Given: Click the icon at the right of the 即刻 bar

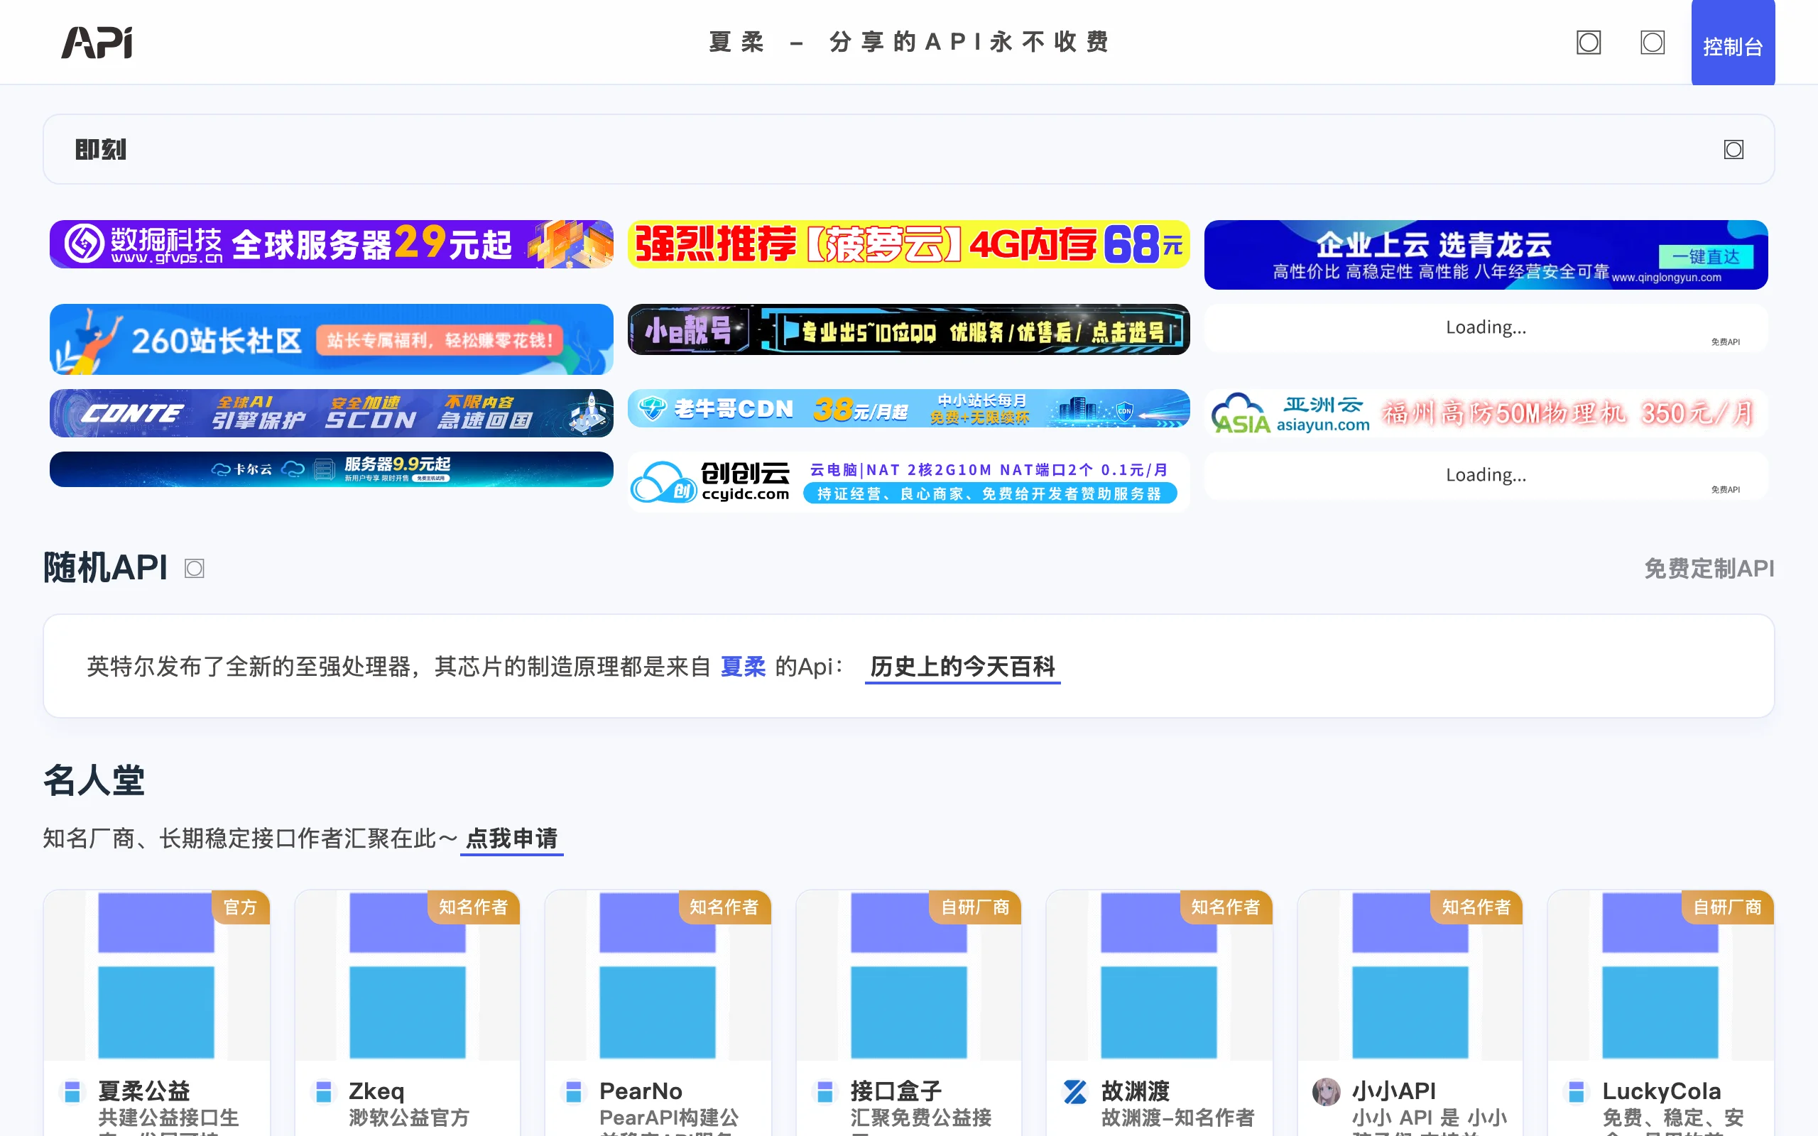Looking at the screenshot, I should [1733, 150].
